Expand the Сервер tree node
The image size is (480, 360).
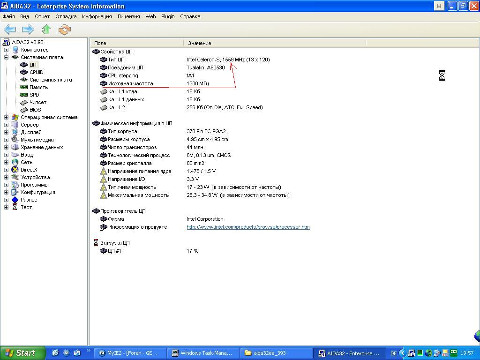(x=6, y=125)
